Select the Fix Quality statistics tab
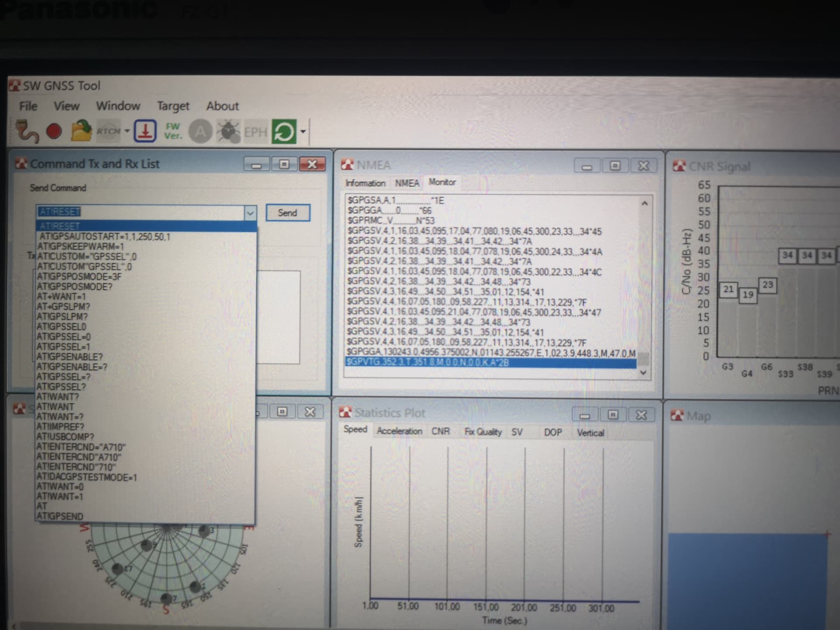Viewport: 840px width, 630px height. (x=483, y=432)
